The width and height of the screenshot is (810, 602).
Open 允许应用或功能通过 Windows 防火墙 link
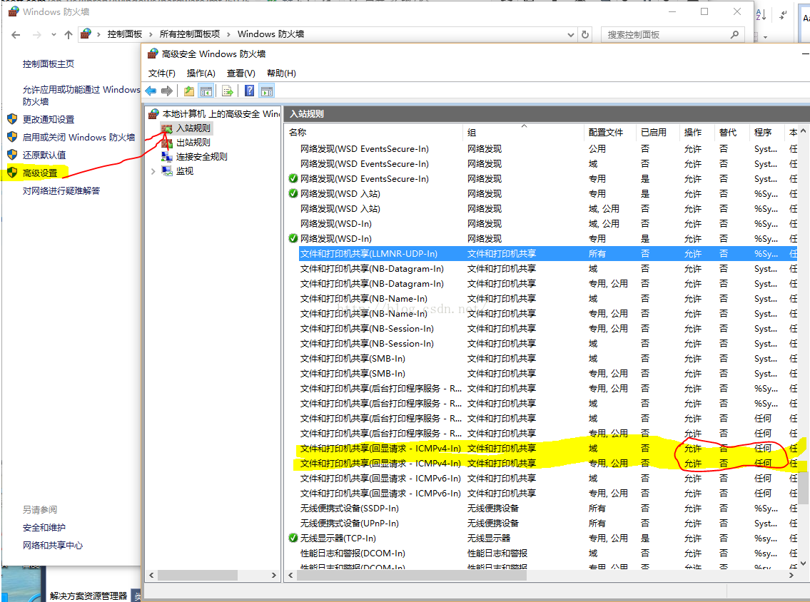point(81,96)
